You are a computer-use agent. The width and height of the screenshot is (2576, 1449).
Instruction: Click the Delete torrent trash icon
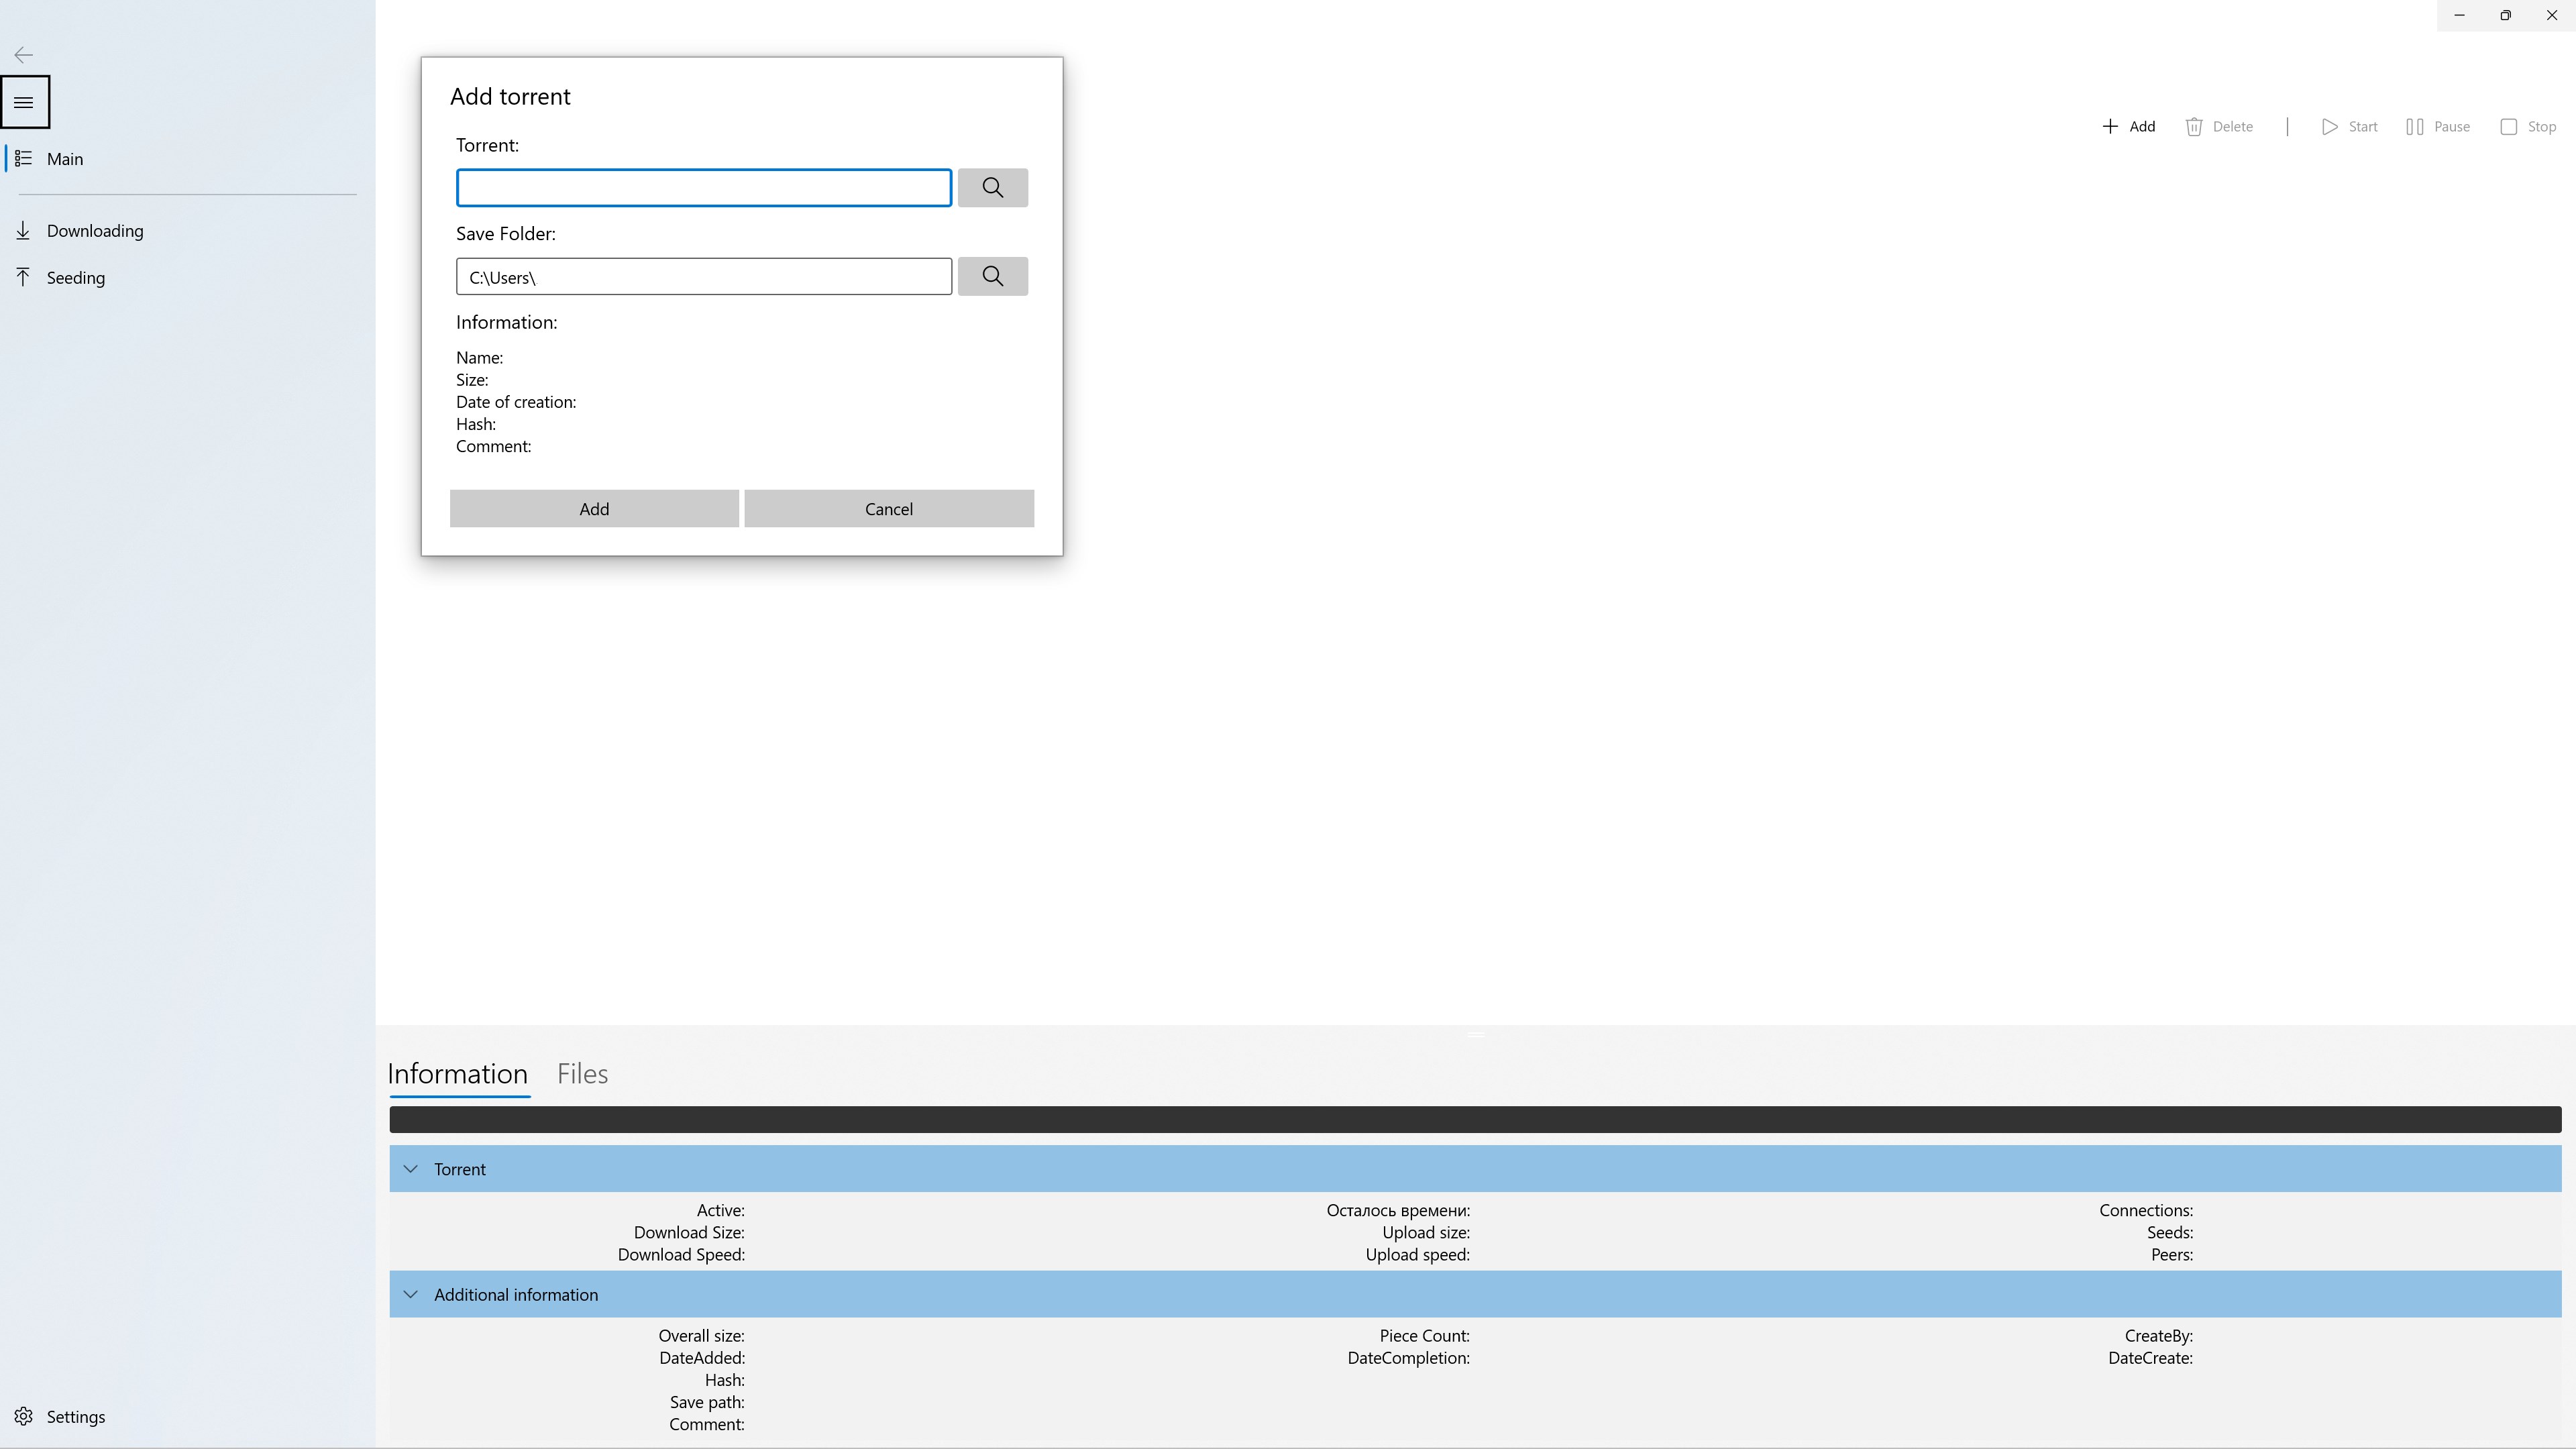[x=2196, y=126]
